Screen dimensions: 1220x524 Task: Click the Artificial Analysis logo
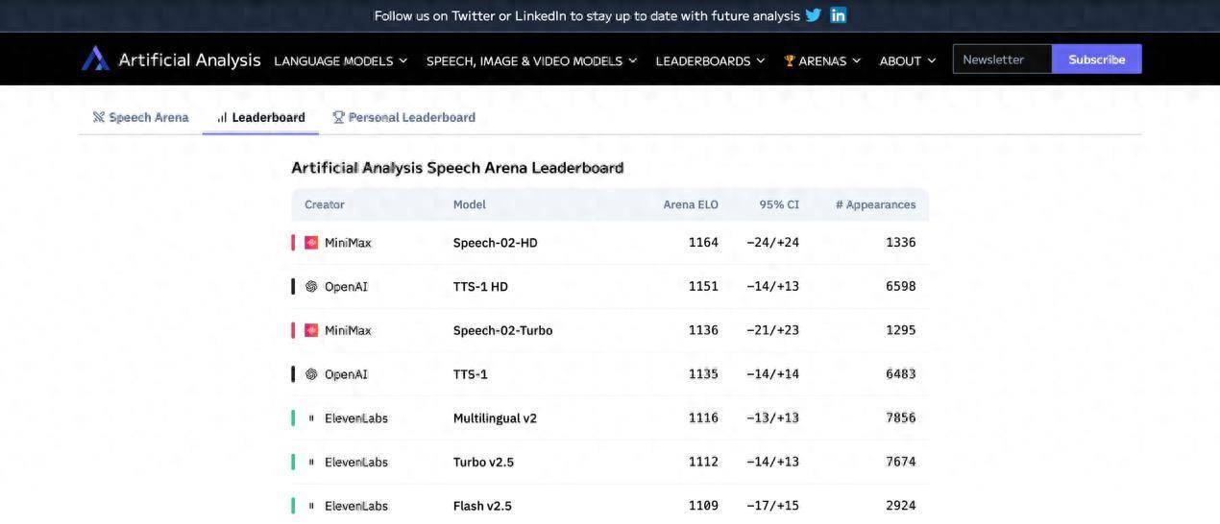click(95, 59)
